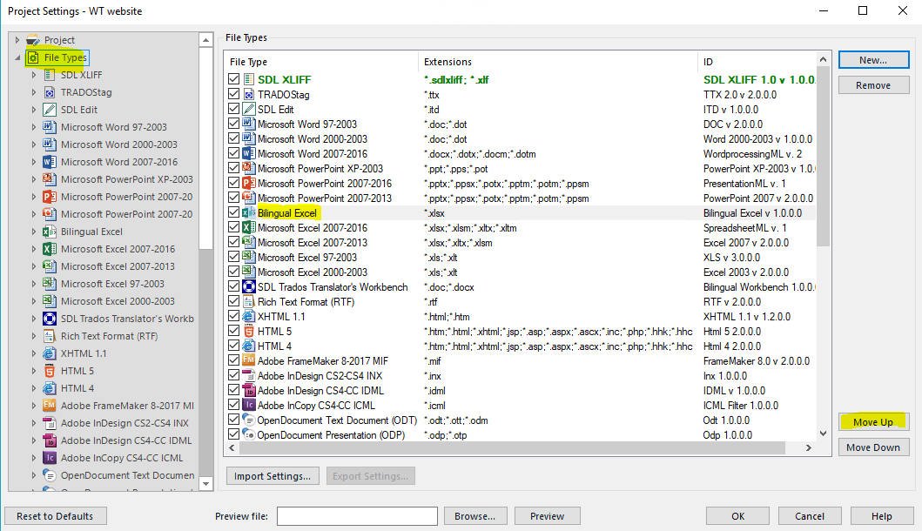Click the Adobe FrameMaker icon in the tree
The width and height of the screenshot is (922, 531).
coord(50,406)
